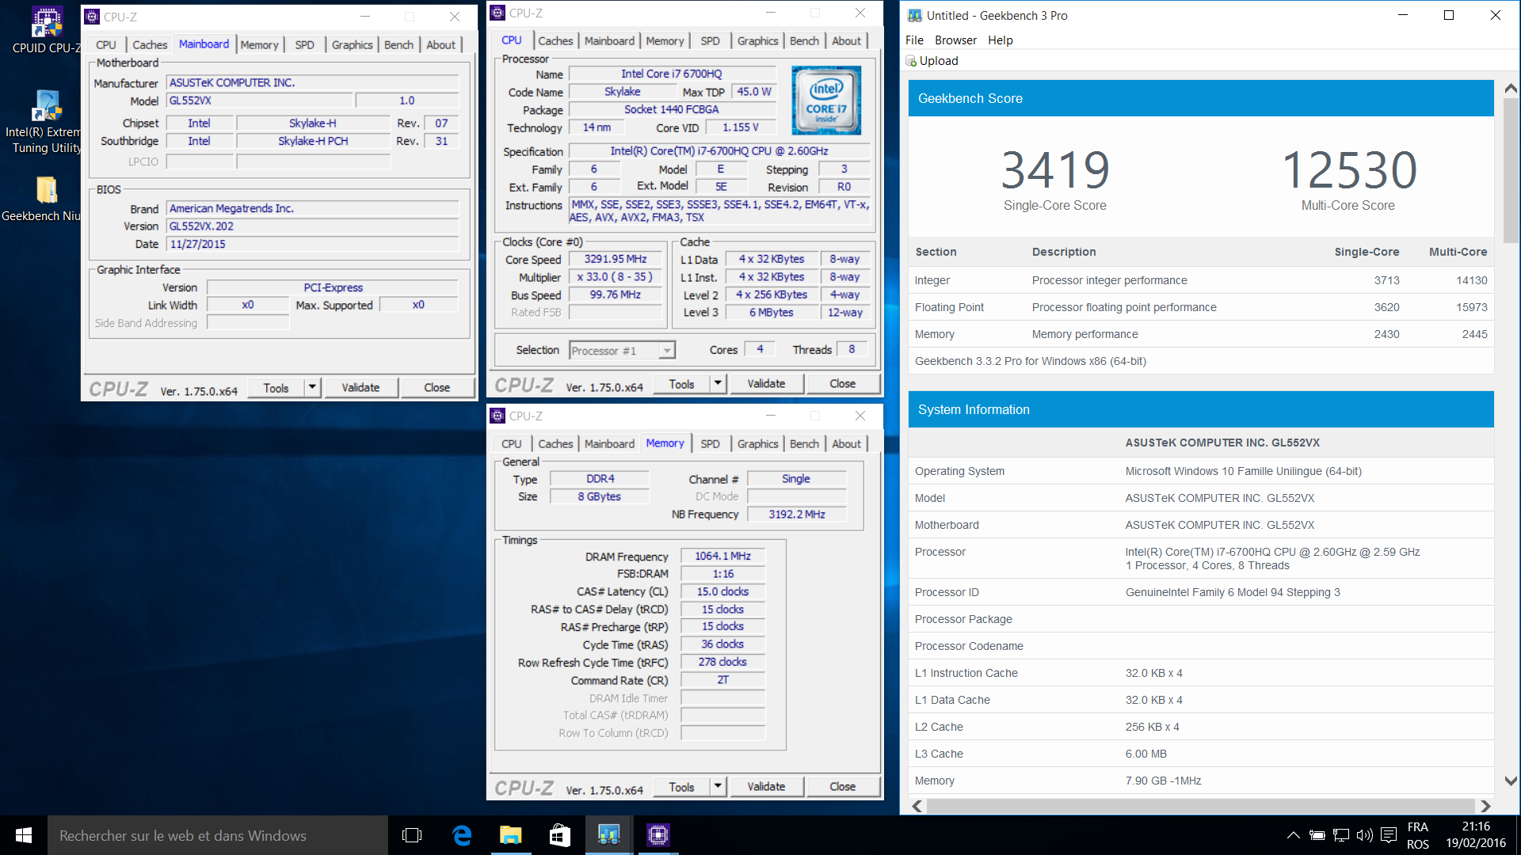Switch to CPU-Z taskbar icon
The image size is (1521, 855).
tap(658, 835)
